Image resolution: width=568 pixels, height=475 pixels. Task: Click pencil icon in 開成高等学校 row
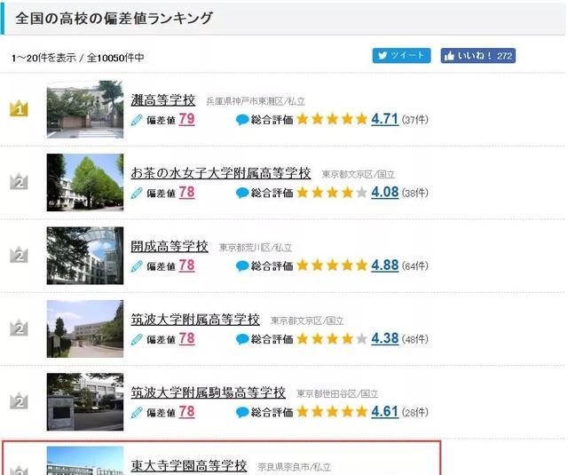[x=137, y=266]
